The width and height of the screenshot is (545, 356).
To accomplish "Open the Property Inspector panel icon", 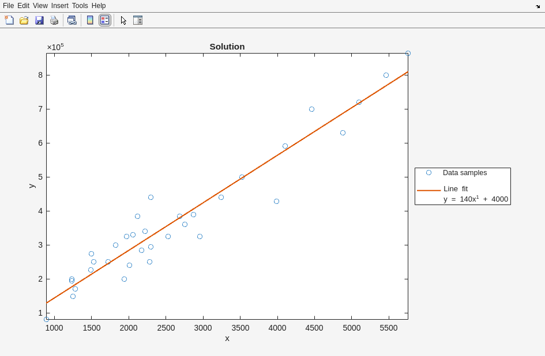I will click(x=138, y=20).
